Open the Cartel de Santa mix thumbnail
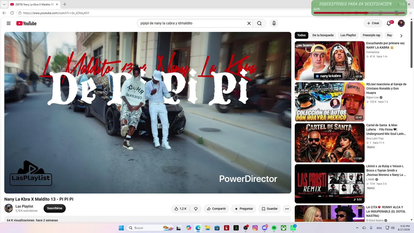The image size is (414, 233). pyautogui.click(x=330, y=143)
